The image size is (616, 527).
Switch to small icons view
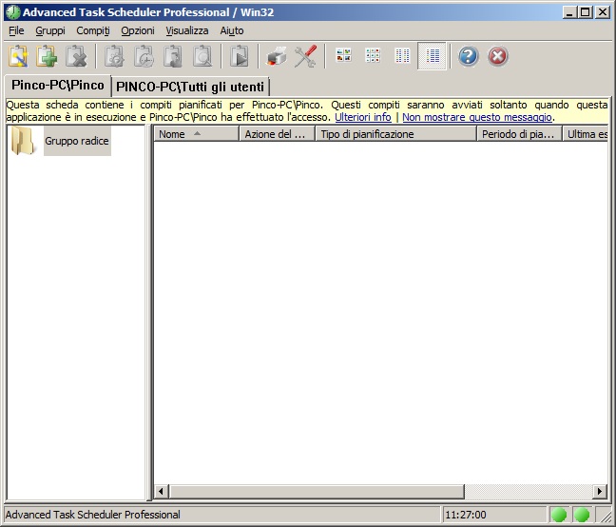point(373,55)
